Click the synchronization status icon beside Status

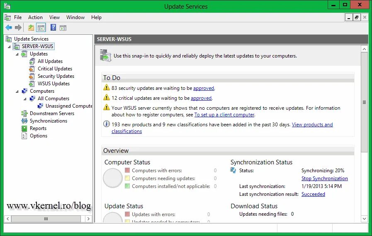tap(233, 170)
